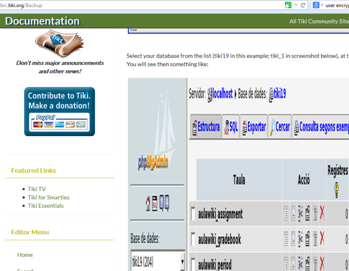The height and width of the screenshot is (271, 349).
Task: Switch to the SQL tab
Action: coord(231,127)
